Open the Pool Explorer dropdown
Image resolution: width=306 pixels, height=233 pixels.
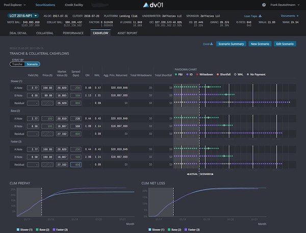[x=16, y=5]
